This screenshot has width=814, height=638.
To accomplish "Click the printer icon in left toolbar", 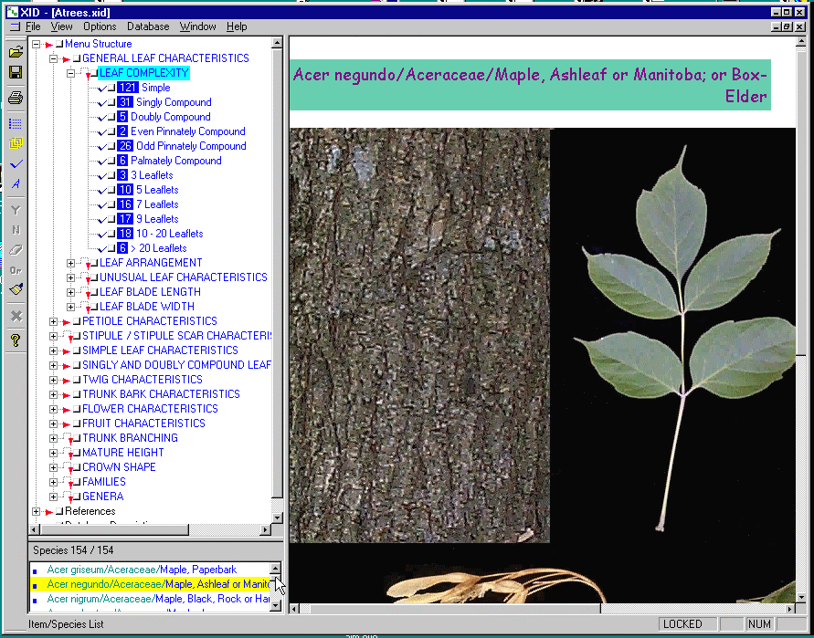I will tap(16, 98).
